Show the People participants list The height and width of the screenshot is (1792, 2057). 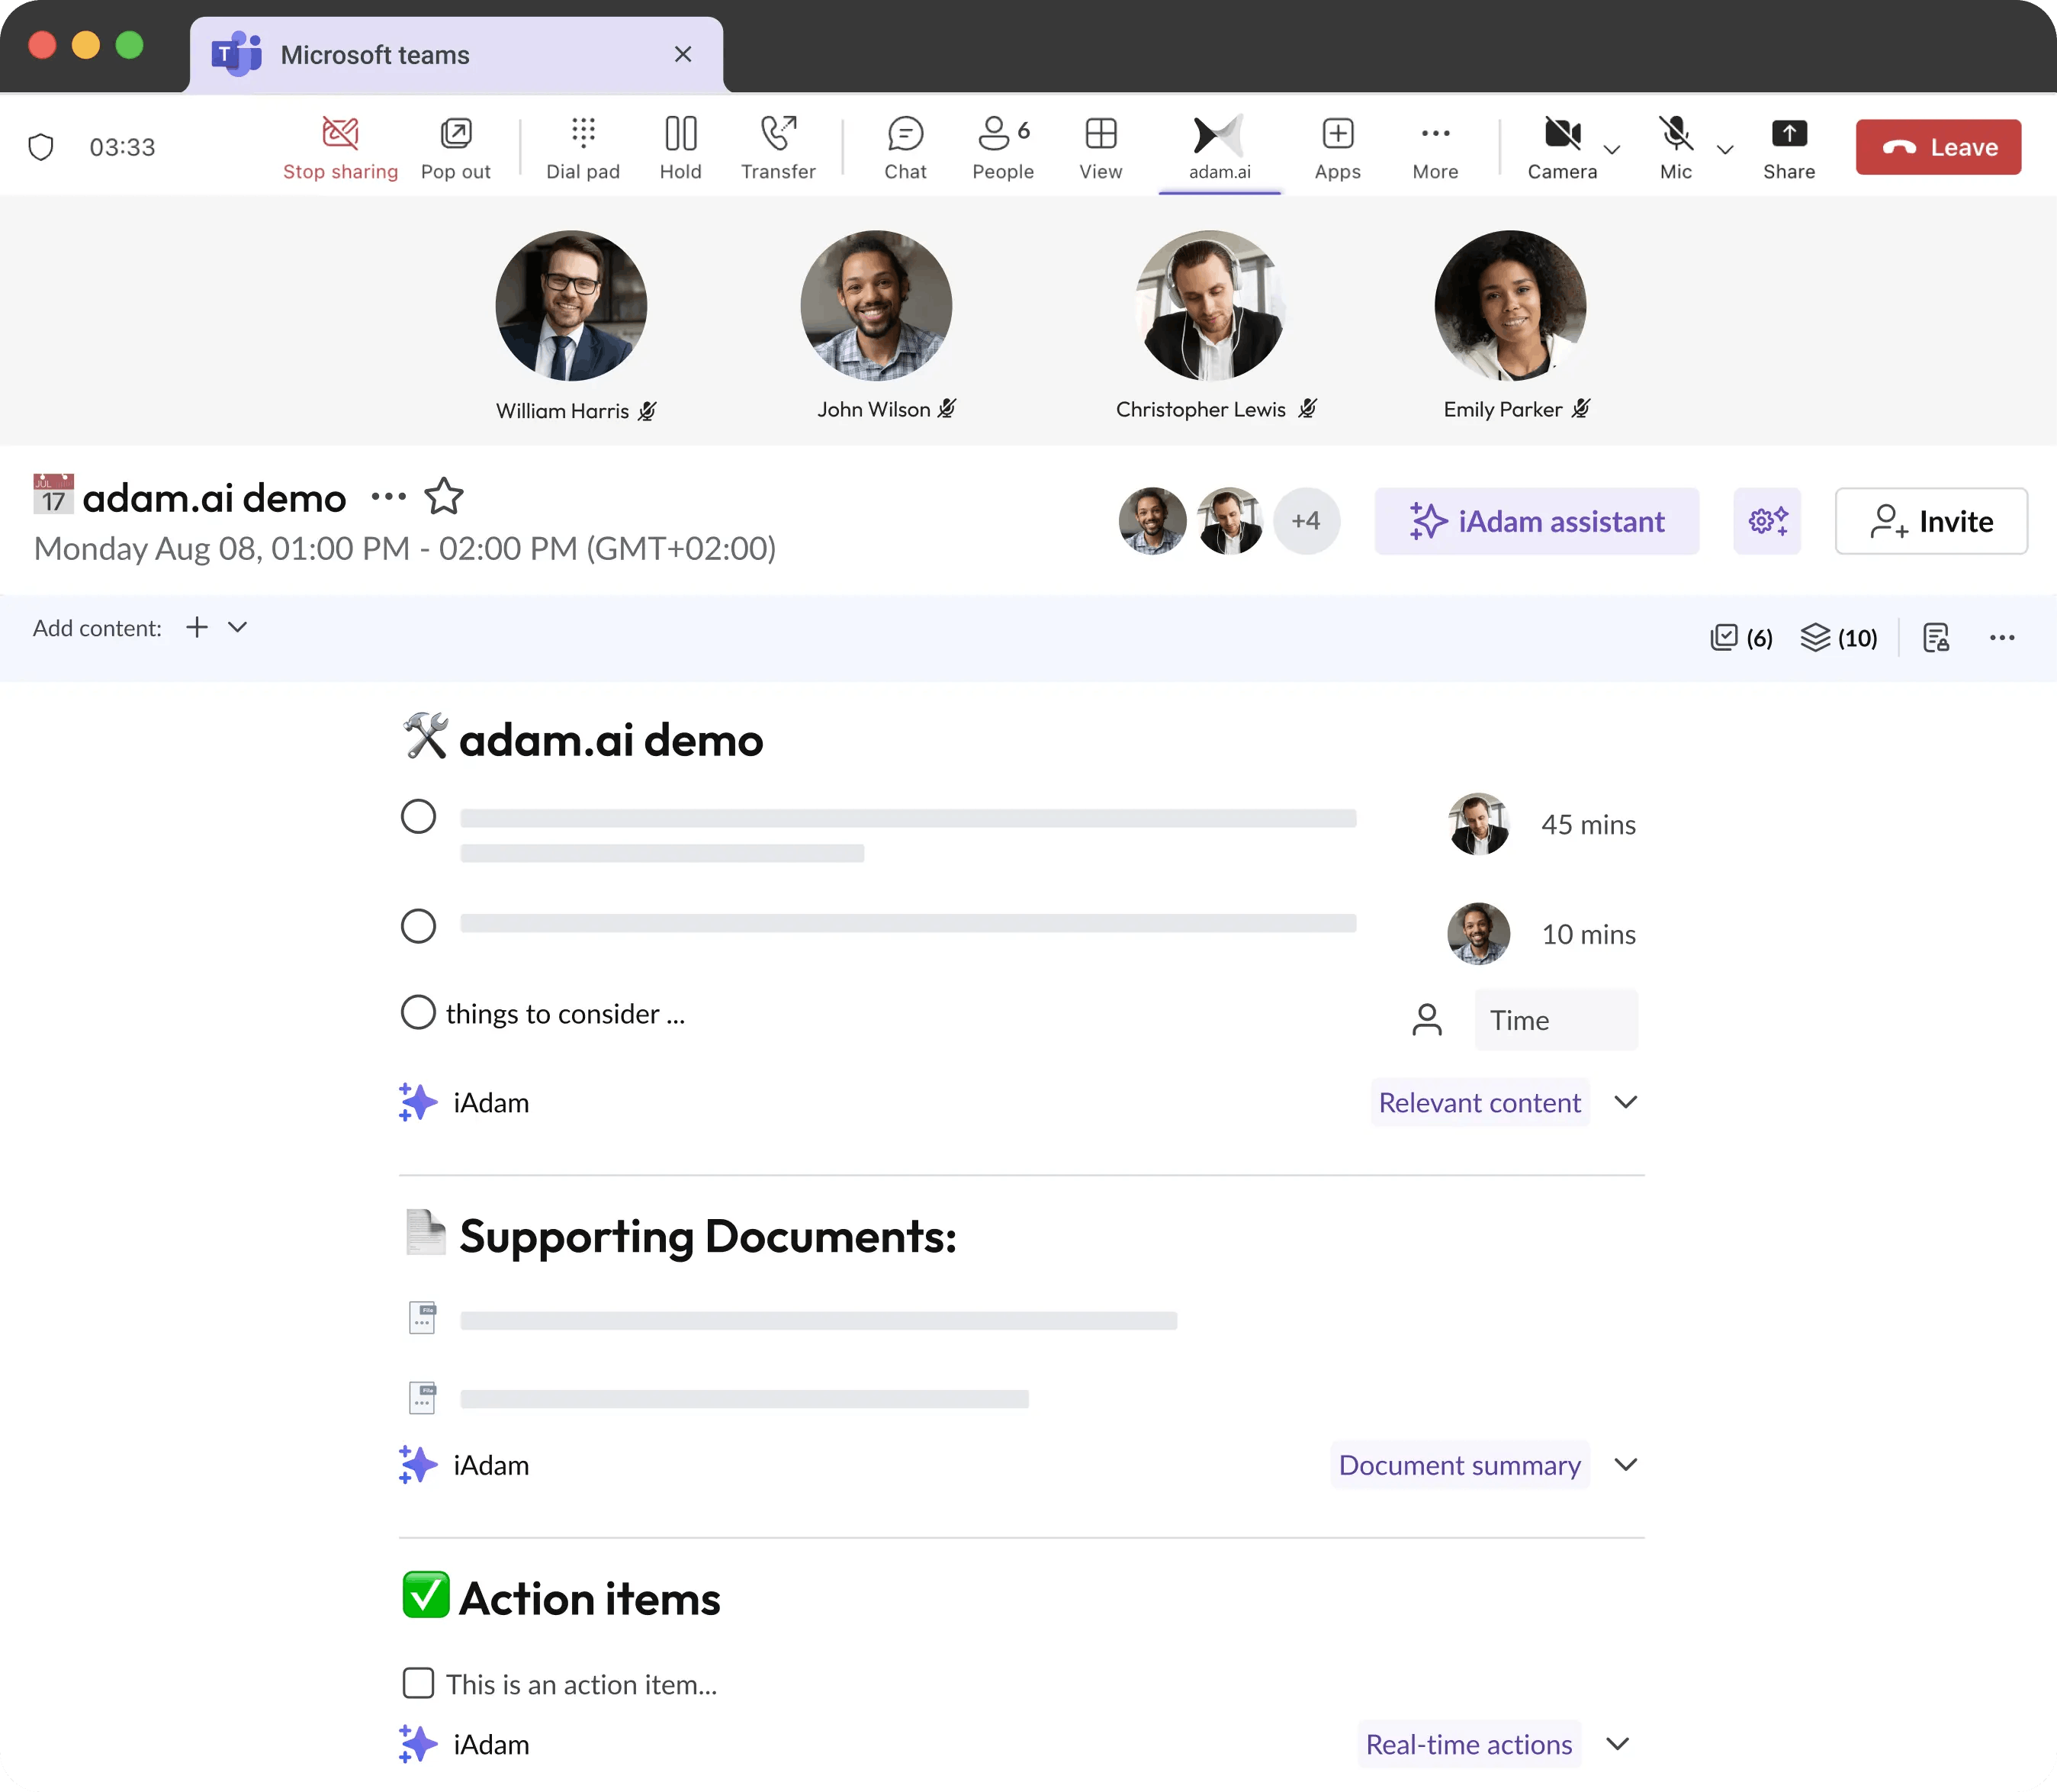(1002, 147)
